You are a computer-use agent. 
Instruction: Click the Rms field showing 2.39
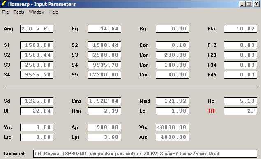click(104, 111)
